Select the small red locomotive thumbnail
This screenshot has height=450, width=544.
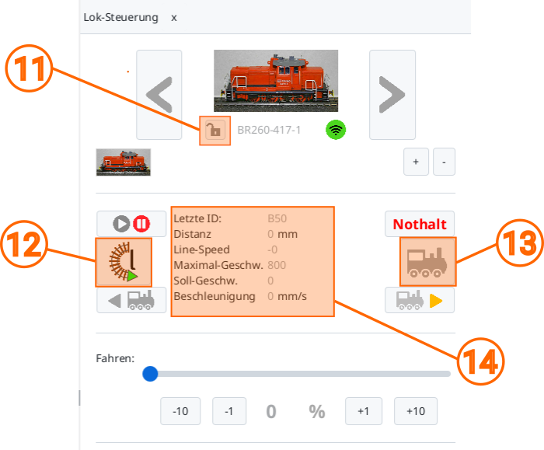coord(123,162)
